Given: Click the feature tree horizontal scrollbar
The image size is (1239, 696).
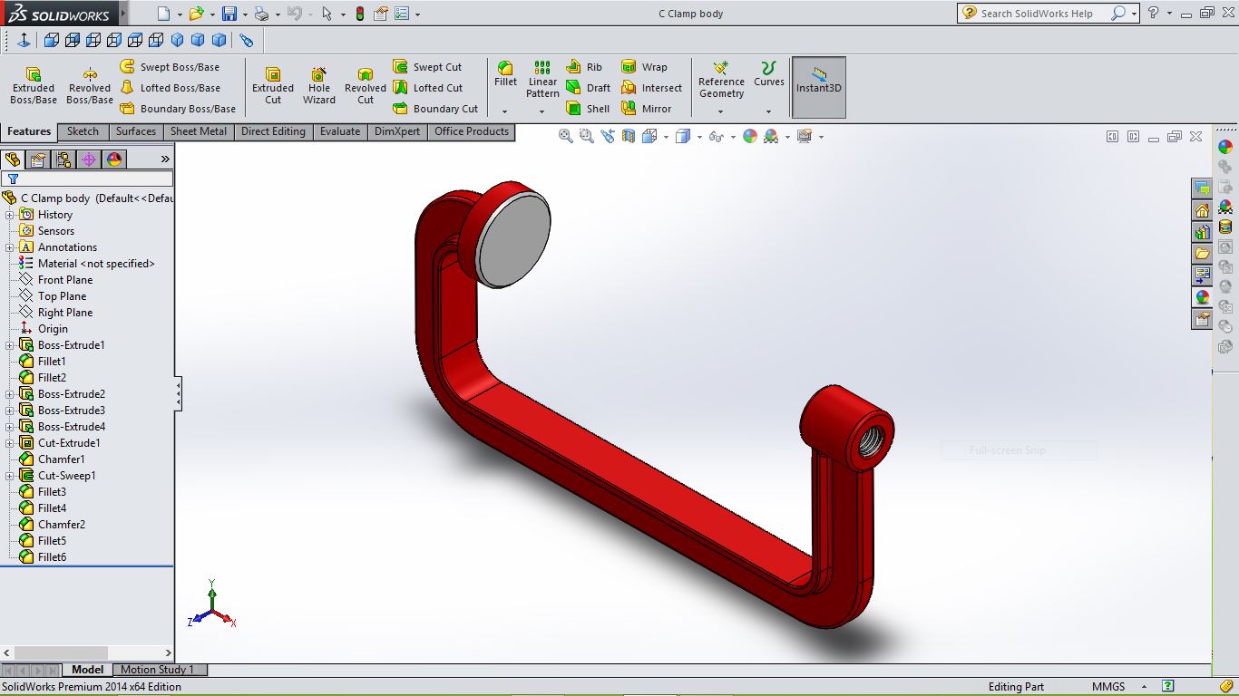Looking at the screenshot, I should click(x=87, y=652).
